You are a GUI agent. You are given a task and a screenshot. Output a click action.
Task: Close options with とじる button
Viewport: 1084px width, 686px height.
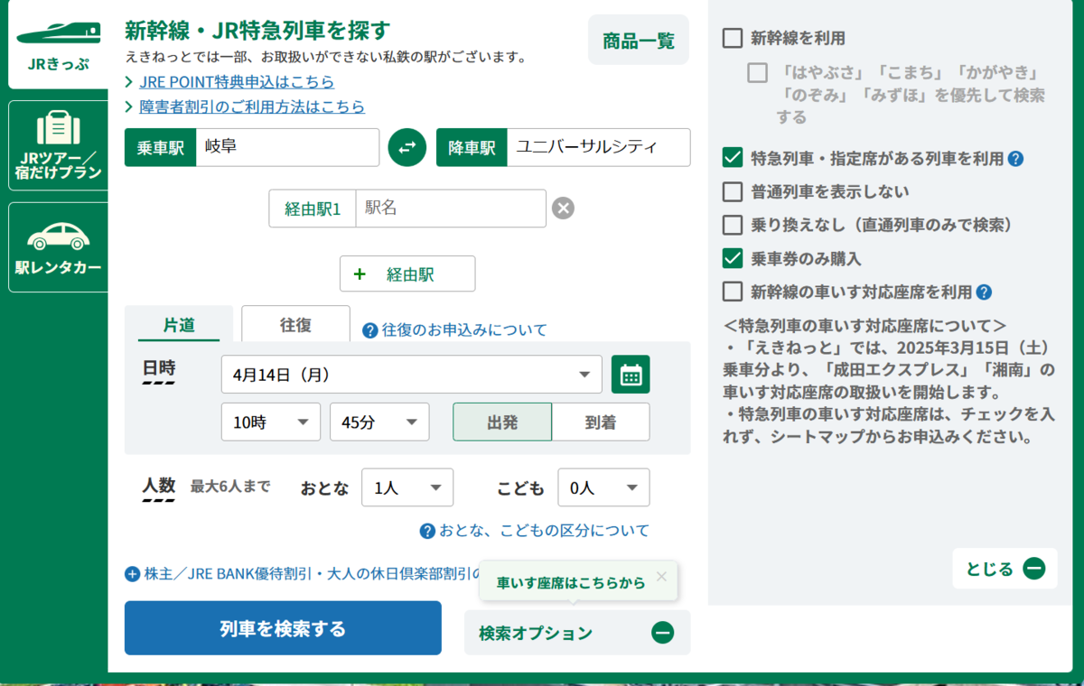(x=1005, y=569)
